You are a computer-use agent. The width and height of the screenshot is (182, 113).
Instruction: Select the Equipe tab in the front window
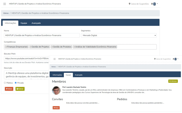[x=68, y=75]
